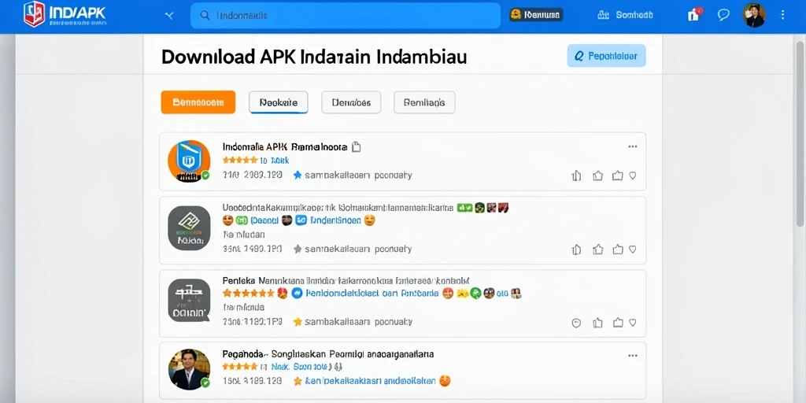Open notifications icon with red badge
Image resolution: width=806 pixels, height=403 pixels.
(694, 14)
